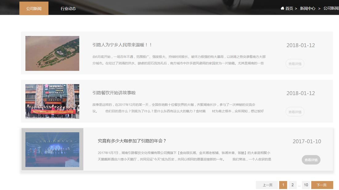Go to next page with 下一页

click(322, 185)
